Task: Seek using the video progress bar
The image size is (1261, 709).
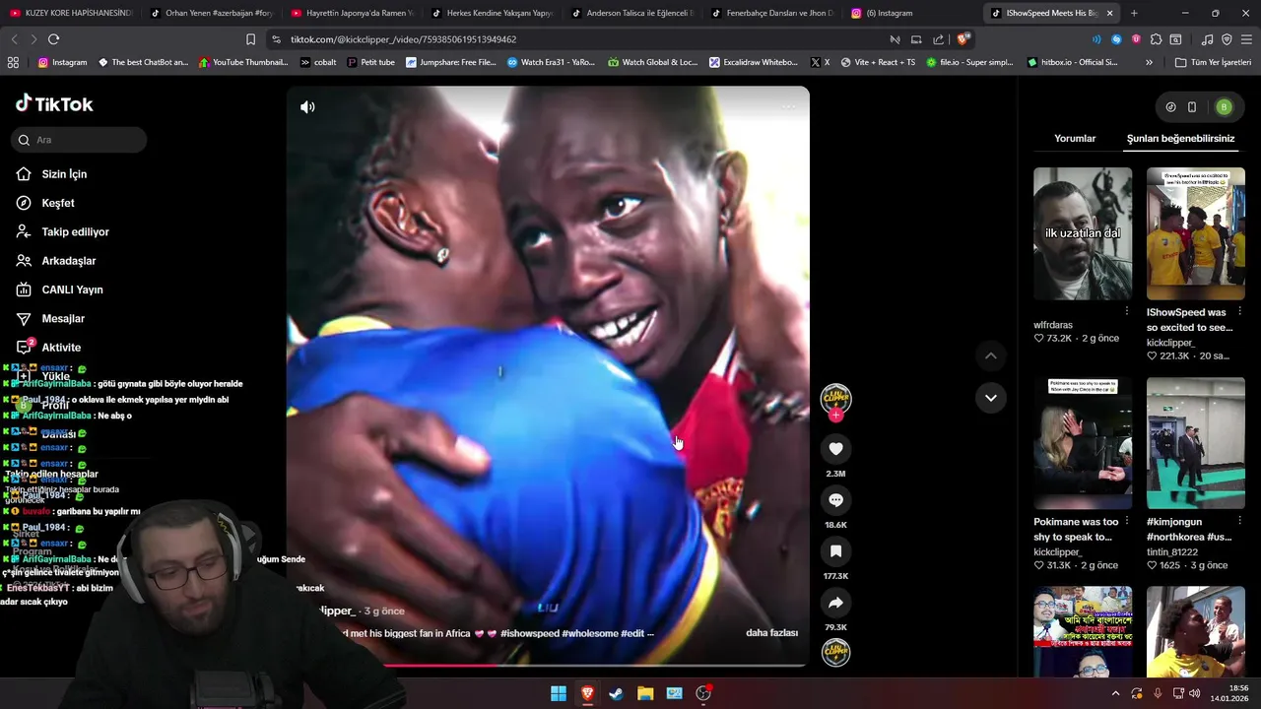Action: pos(548,666)
